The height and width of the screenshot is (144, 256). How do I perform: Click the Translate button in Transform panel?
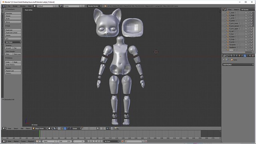point(13,13)
